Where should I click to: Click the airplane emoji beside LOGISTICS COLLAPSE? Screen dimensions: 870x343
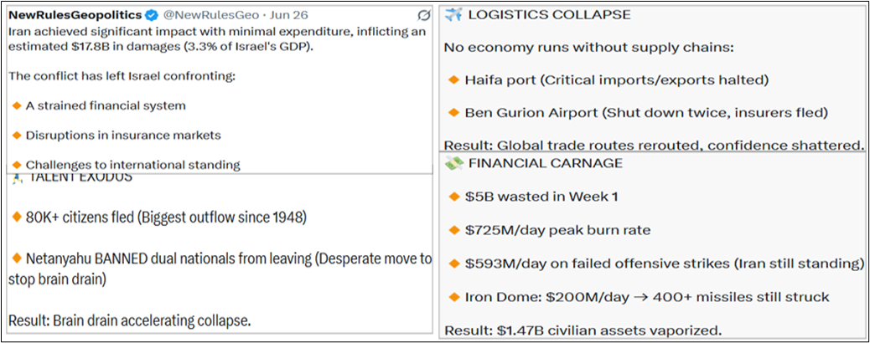[454, 15]
